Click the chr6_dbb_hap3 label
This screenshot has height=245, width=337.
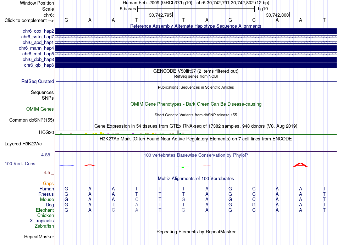[38, 59]
